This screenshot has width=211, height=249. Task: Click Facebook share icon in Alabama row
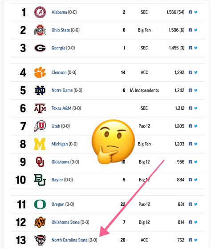pos(190,12)
